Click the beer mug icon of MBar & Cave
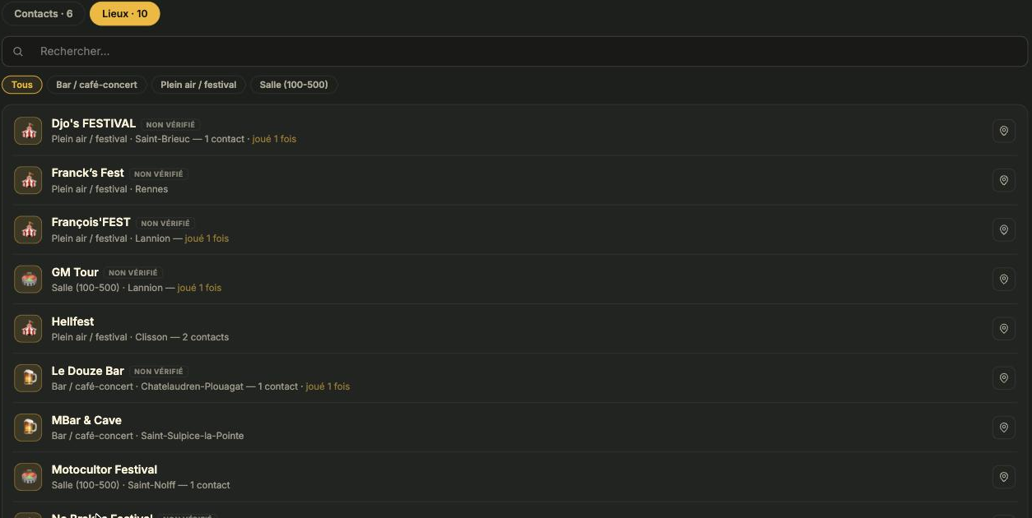This screenshot has height=518, width=1032. [28, 427]
